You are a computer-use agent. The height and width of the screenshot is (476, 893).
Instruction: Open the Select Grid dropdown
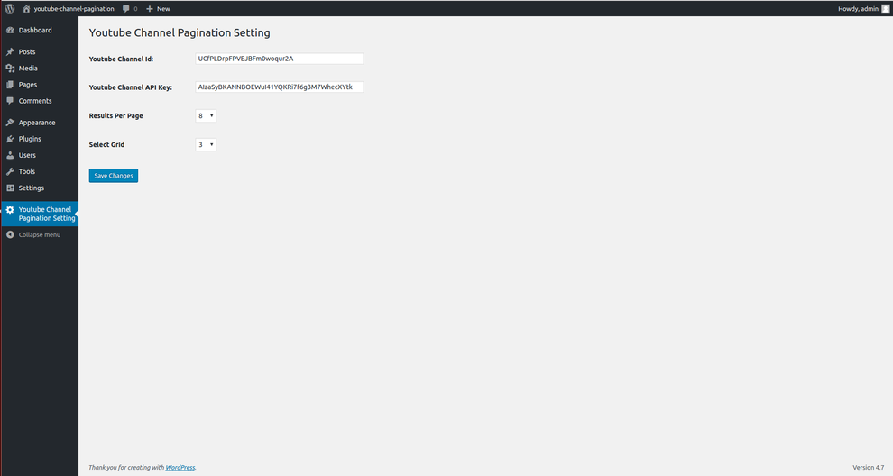point(206,144)
